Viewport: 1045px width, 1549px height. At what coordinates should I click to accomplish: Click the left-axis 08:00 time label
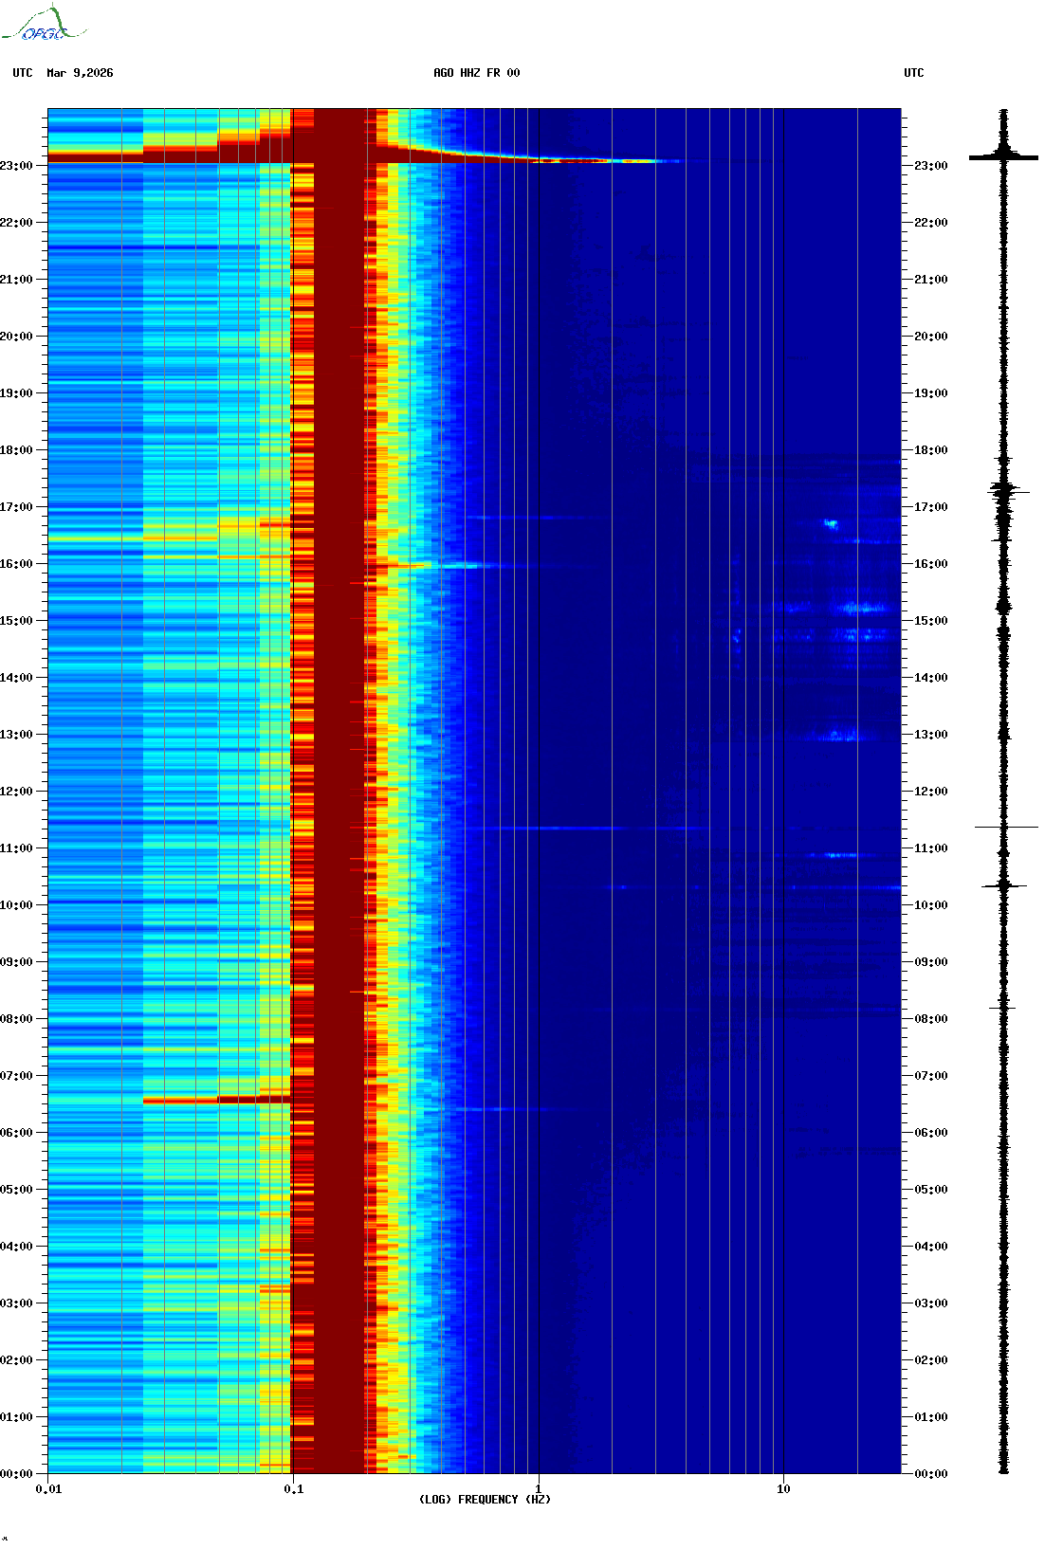pos(16,1019)
